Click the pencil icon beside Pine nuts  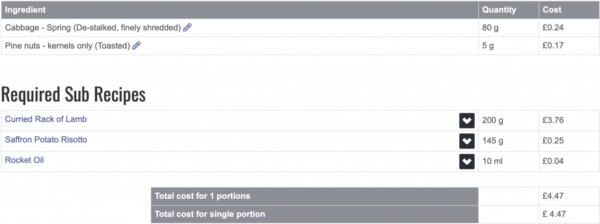coord(136,46)
